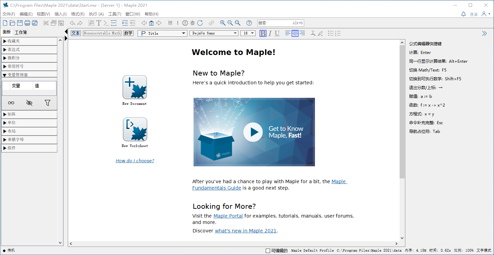Center-align the text
The height and width of the screenshot is (255, 494).
tap(295, 33)
